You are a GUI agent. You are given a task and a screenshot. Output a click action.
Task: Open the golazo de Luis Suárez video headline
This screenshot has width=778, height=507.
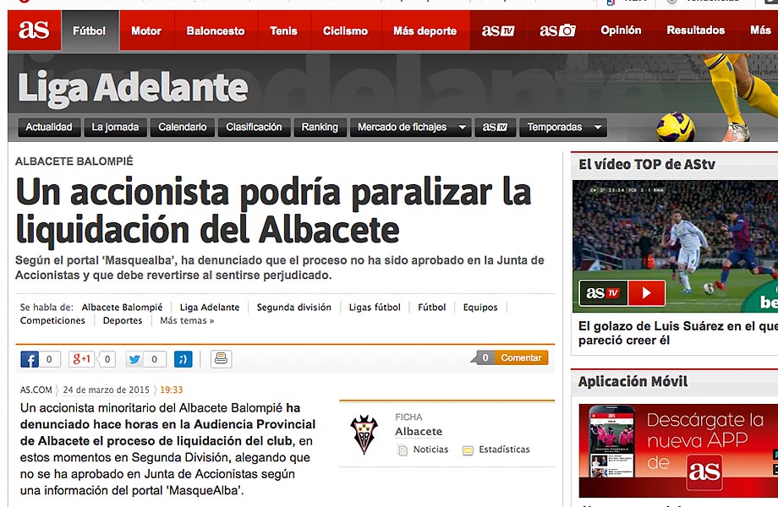click(677, 333)
